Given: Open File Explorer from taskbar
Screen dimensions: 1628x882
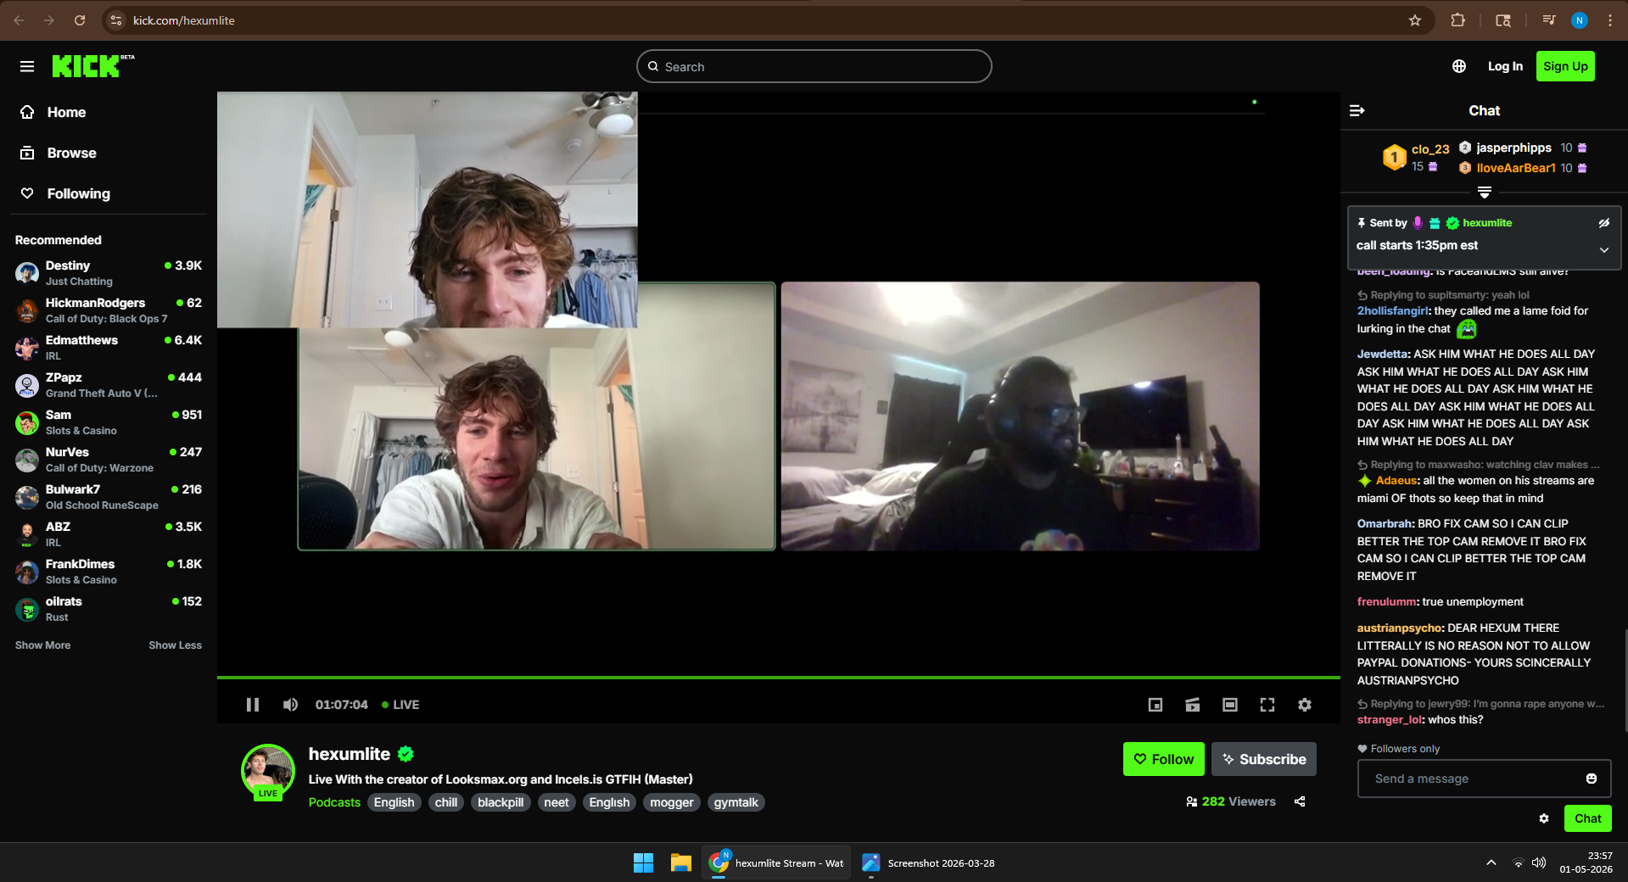Looking at the screenshot, I should tap(681, 862).
